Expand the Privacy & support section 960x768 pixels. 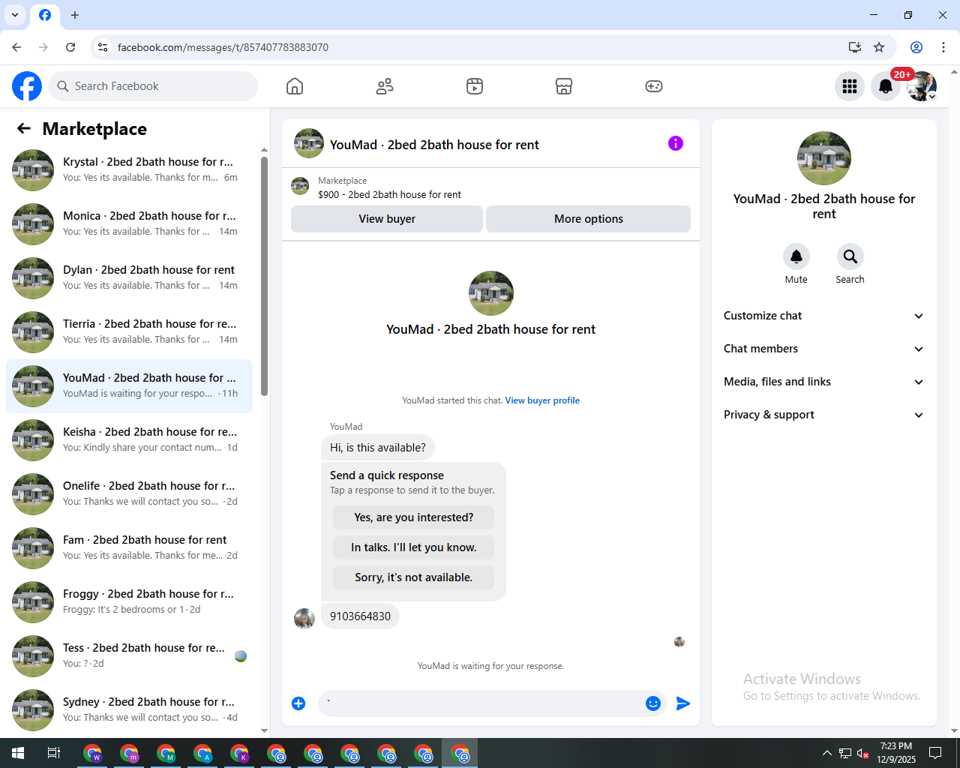click(823, 415)
